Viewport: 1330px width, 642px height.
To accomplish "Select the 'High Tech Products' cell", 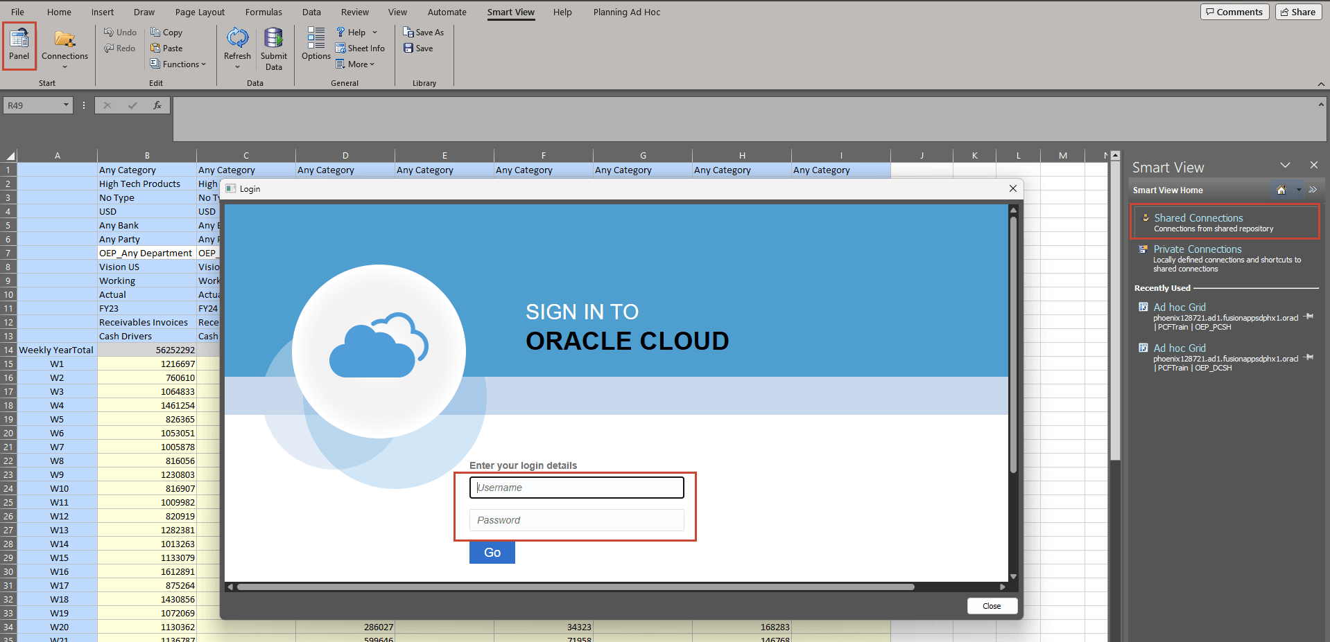I will pyautogui.click(x=147, y=184).
